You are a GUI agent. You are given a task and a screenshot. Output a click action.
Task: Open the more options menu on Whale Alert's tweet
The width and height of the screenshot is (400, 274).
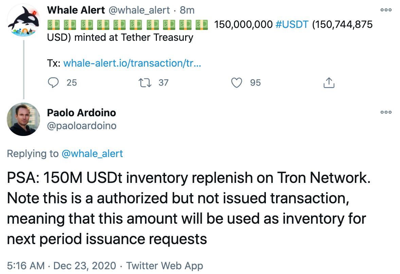click(x=386, y=10)
